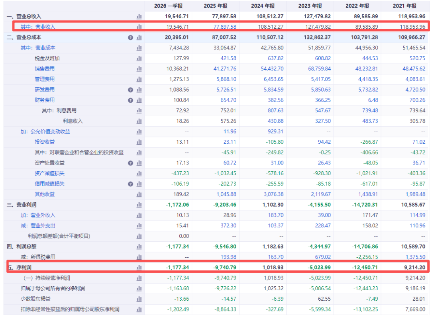Image resolution: width=430 pixels, height=315 pixels.
Task: Select the 利润总额差额(合计平衡项目) row label
Action: pos(59,236)
